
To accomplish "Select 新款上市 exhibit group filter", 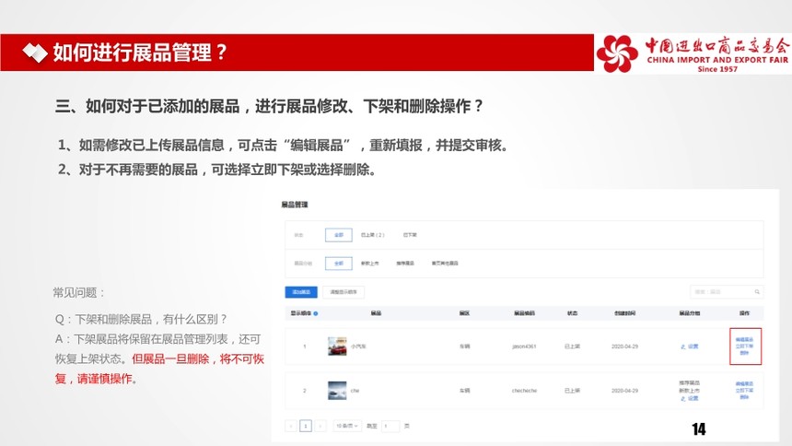I will (370, 264).
